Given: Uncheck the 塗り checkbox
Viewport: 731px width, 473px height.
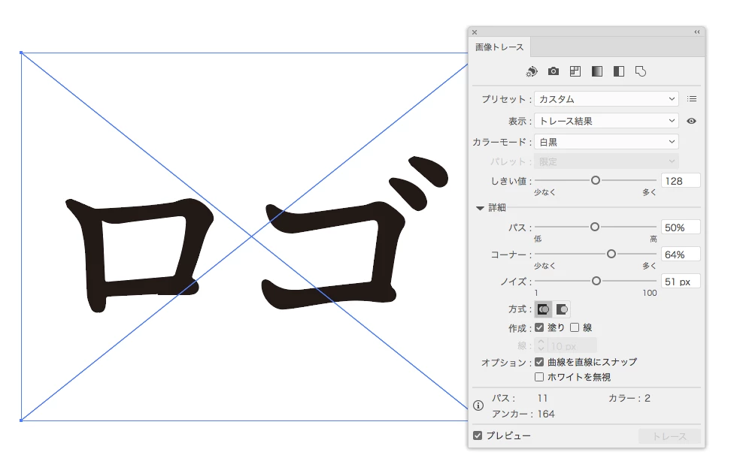Looking at the screenshot, I should pyautogui.click(x=539, y=328).
